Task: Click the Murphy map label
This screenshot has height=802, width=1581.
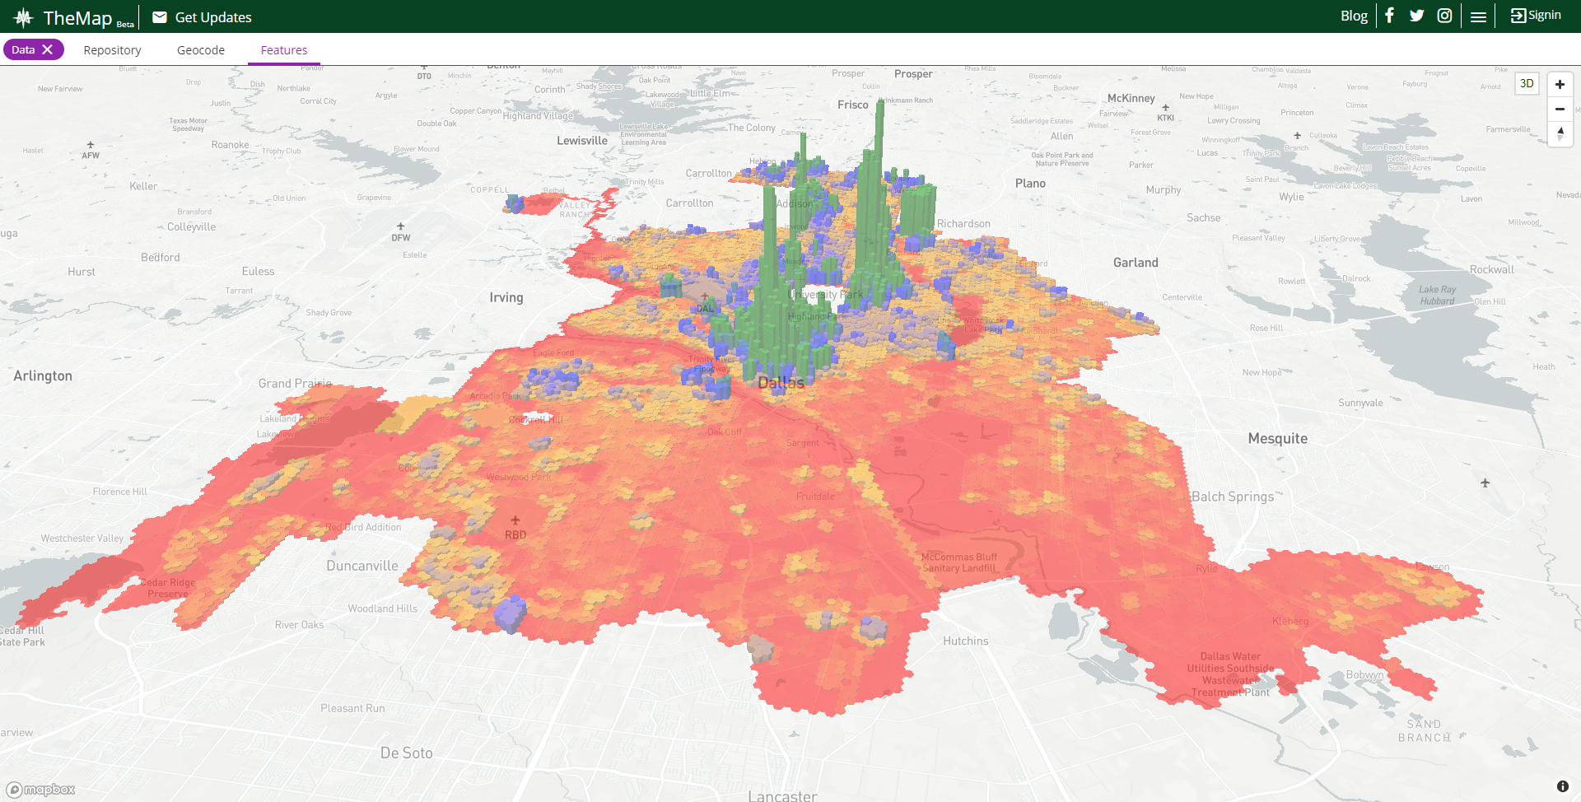Action: pyautogui.click(x=1164, y=190)
